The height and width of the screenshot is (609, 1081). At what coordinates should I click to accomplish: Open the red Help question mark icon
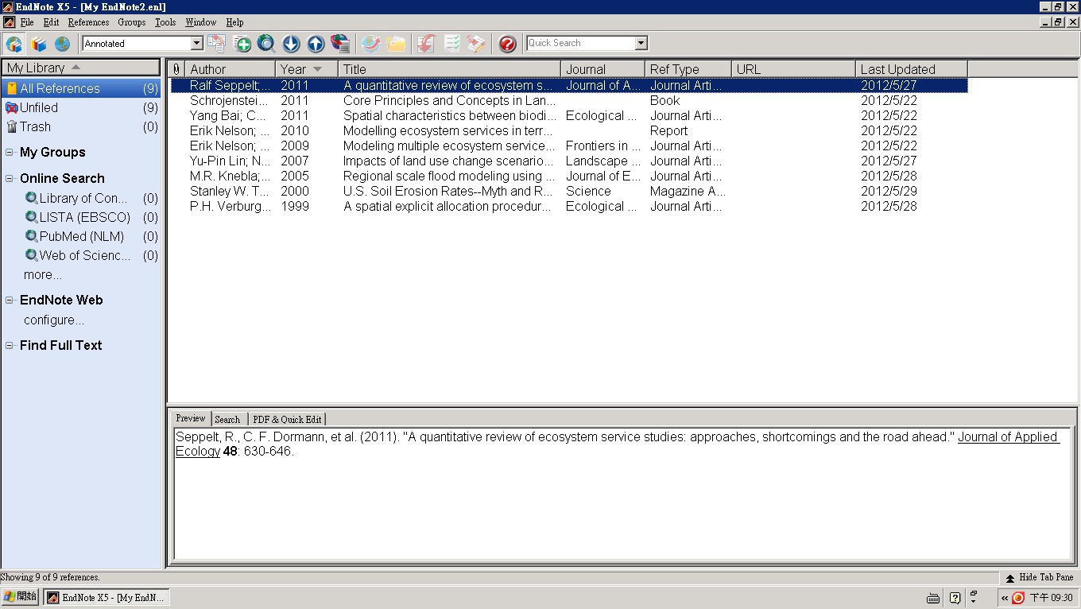click(507, 44)
